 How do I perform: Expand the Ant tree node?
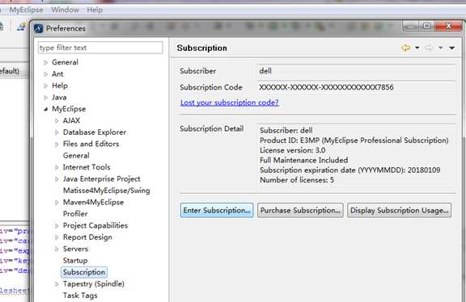tap(46, 73)
